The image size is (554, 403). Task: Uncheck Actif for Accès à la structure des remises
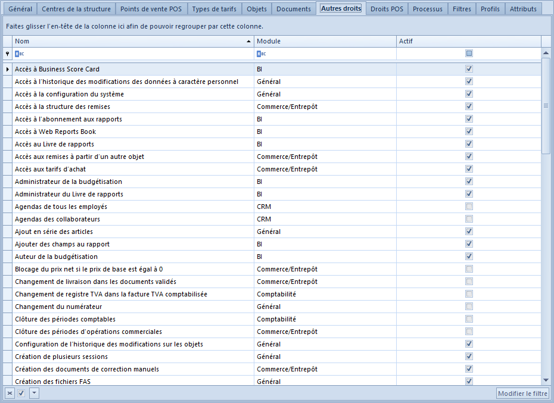(469, 107)
